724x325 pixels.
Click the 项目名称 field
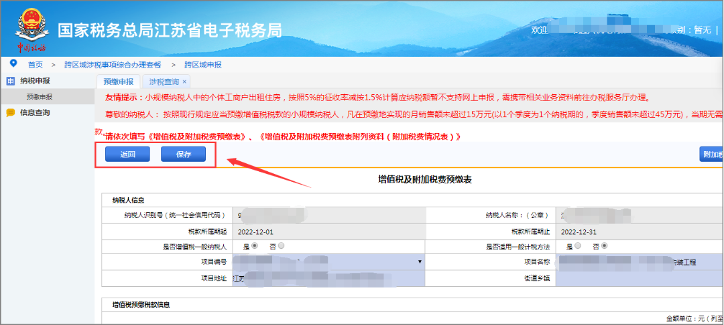[x=640, y=262]
